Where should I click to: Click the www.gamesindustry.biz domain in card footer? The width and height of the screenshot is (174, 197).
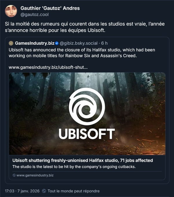click(35, 175)
